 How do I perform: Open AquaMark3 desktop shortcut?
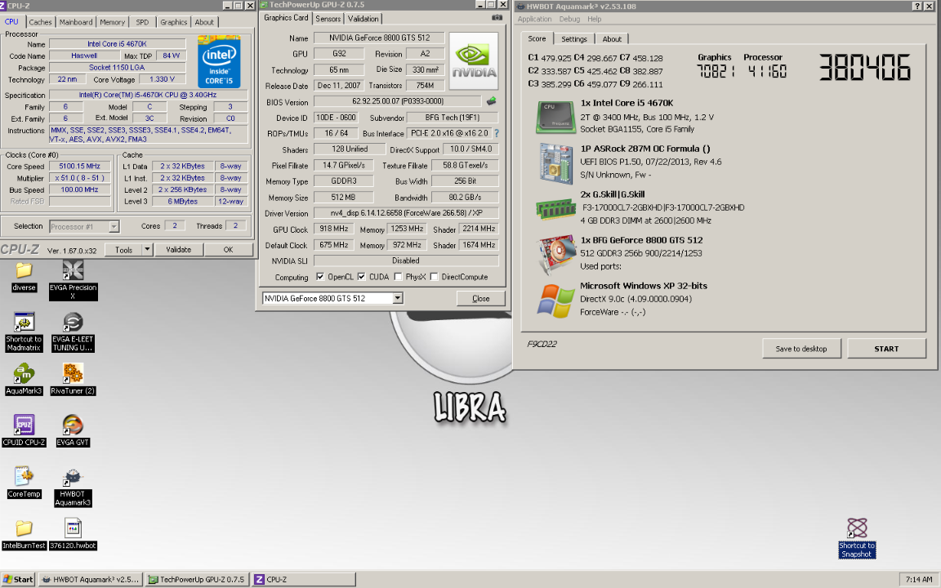24,379
